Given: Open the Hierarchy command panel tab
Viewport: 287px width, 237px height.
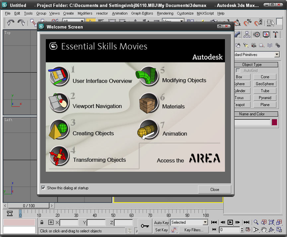Looking at the screenshot, I should click(x=247, y=34).
